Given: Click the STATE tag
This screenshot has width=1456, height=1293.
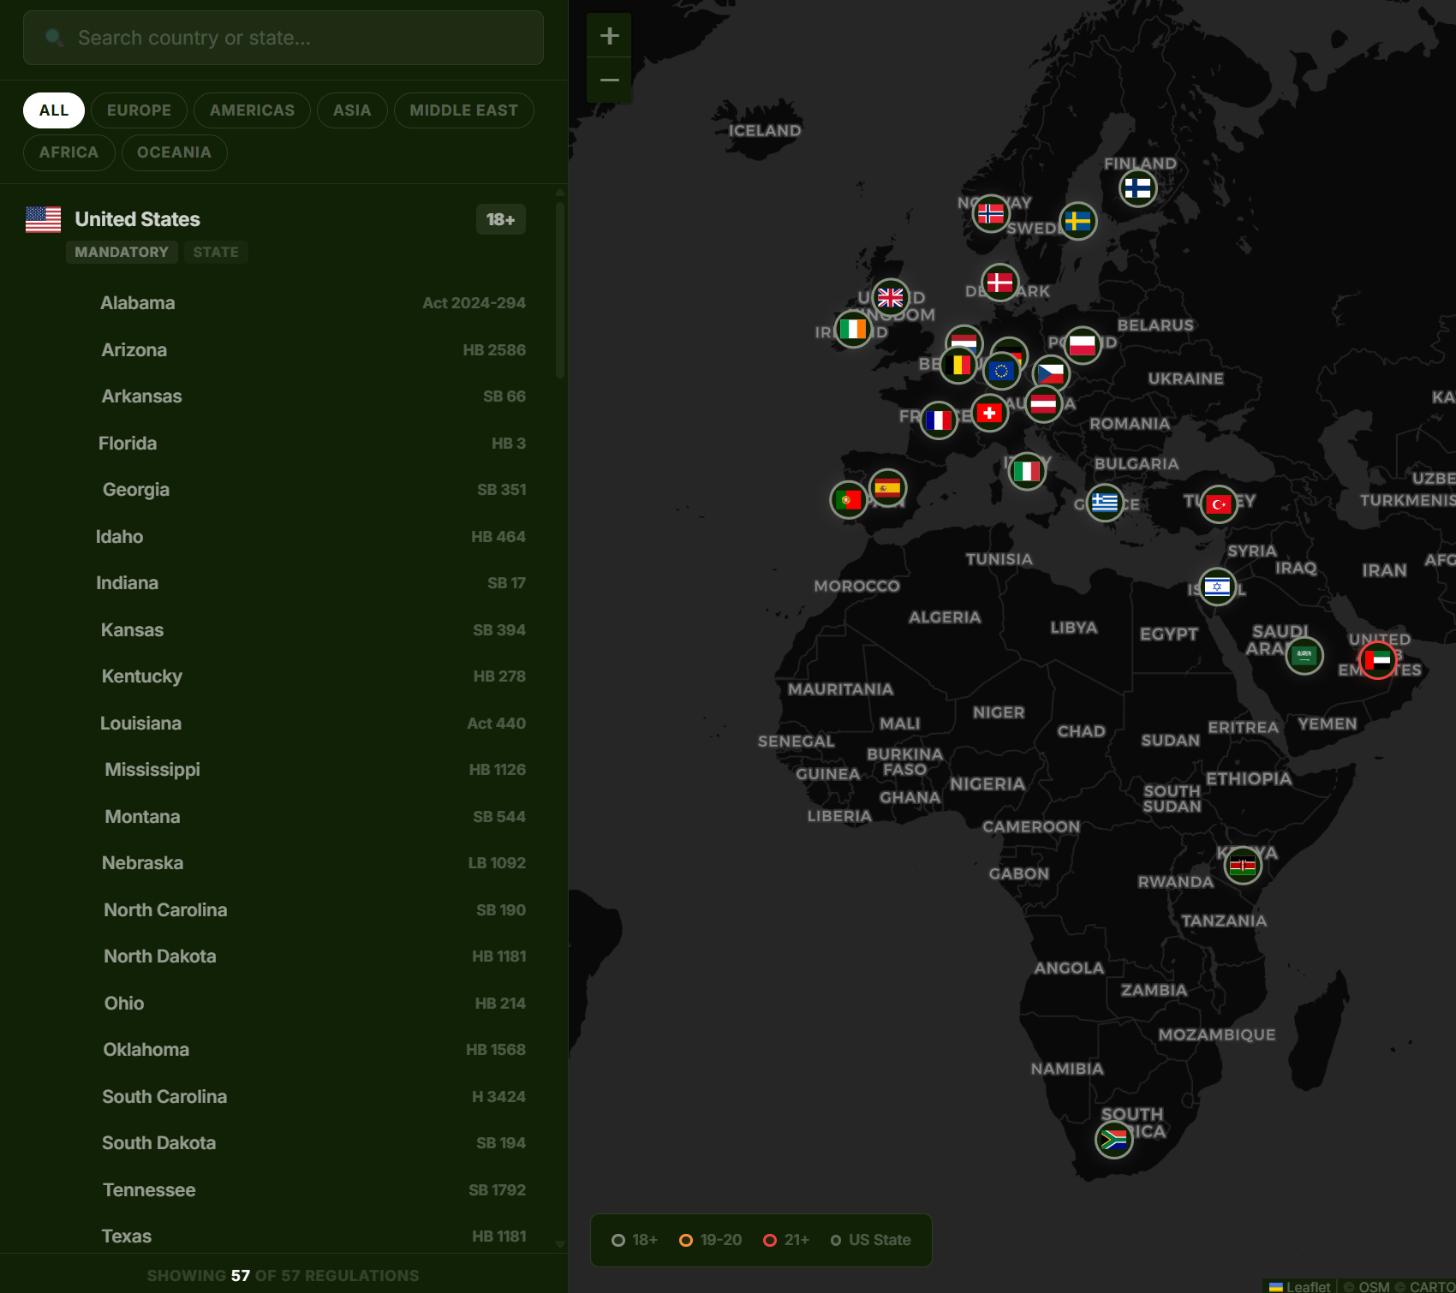Looking at the screenshot, I should click(x=216, y=252).
